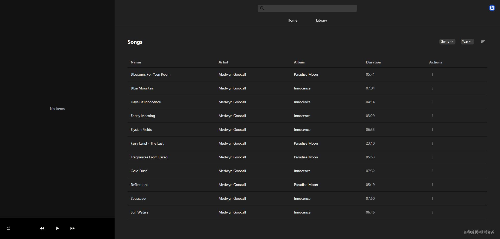
Task: Click the play button in player
Action: 57,228
